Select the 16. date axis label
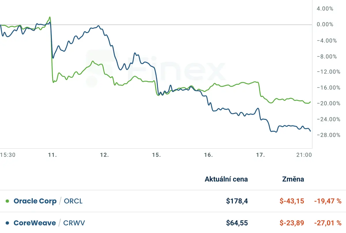346x233 pixels. pos(208,155)
